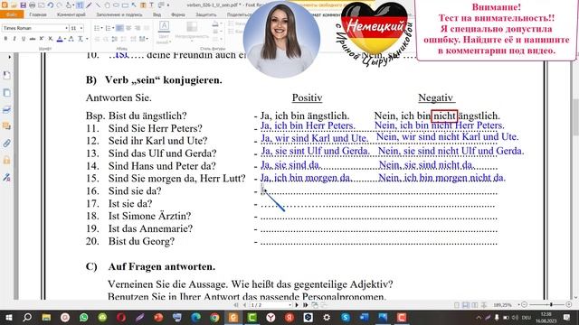Open WhatsApp from the taskbar
The width and height of the screenshot is (579, 325).
click(x=84, y=317)
